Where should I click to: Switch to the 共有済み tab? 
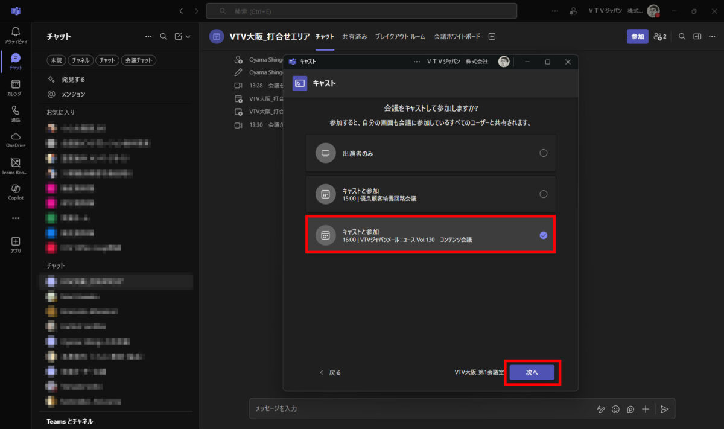(355, 37)
